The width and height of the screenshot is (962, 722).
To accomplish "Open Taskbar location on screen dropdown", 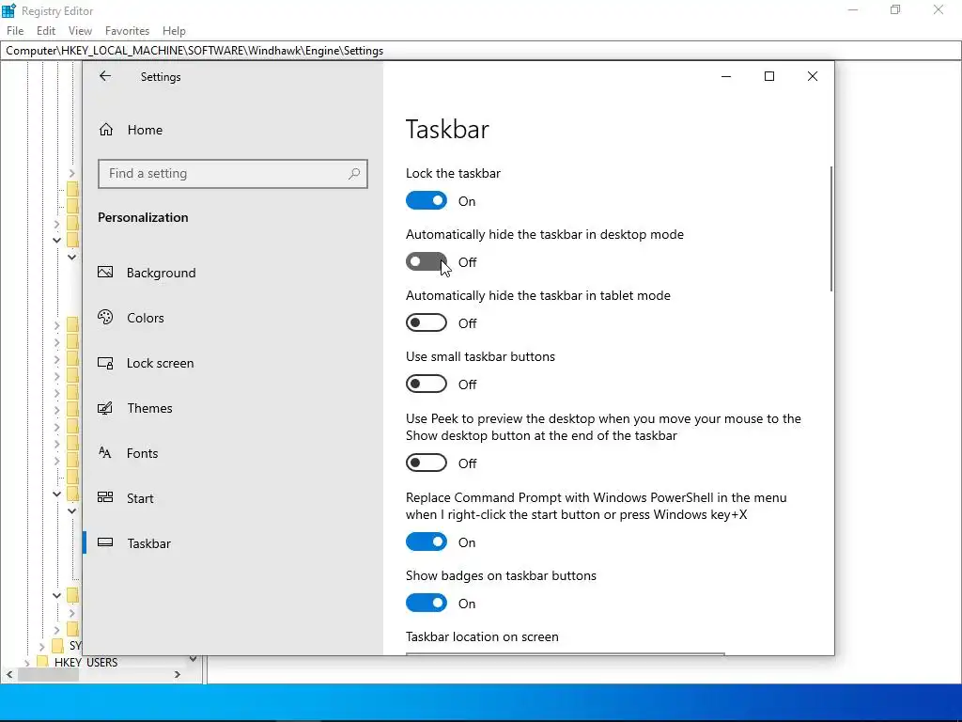I will [x=565, y=654].
